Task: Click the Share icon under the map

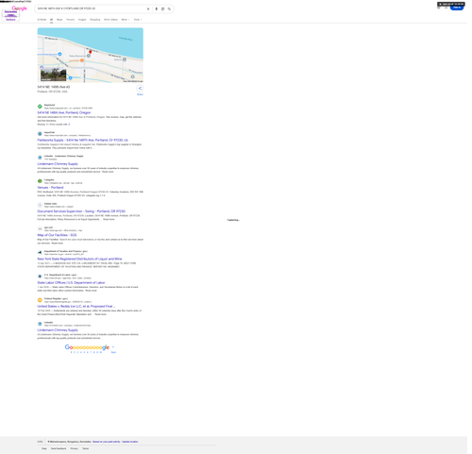Action: (x=140, y=89)
